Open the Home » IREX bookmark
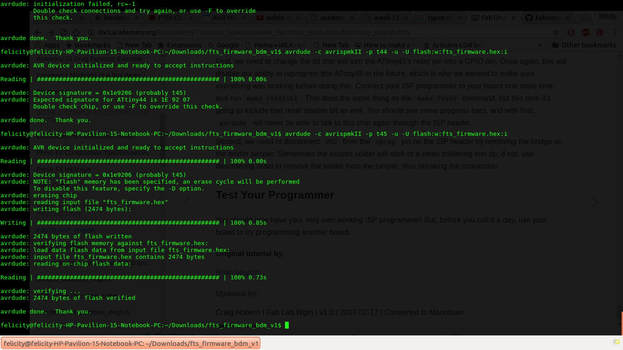 (276, 45)
